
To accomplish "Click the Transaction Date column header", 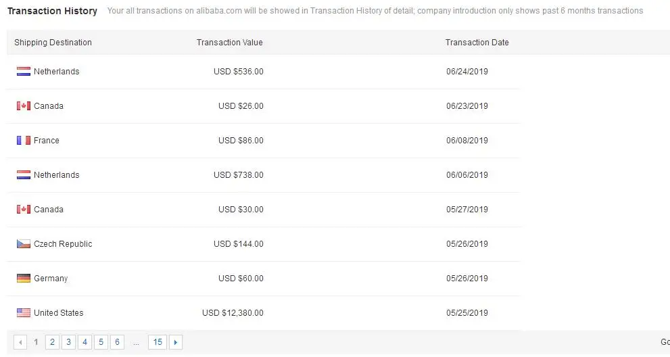I will click(x=477, y=43).
